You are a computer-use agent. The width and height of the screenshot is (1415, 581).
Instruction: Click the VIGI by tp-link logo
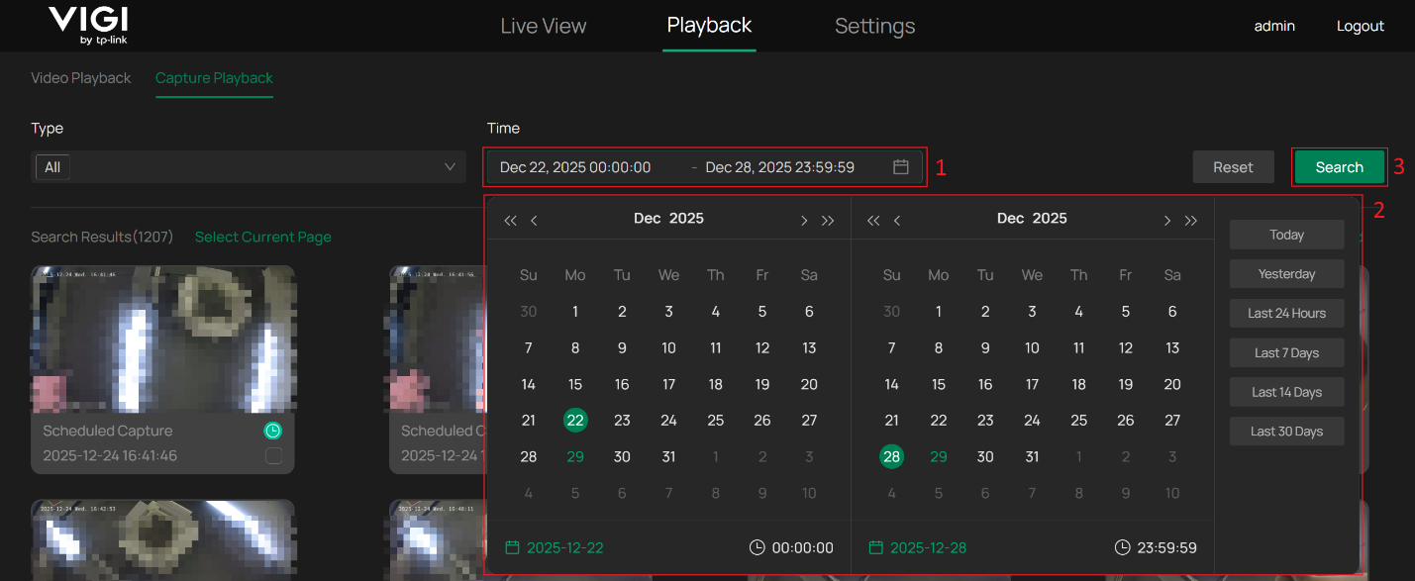tap(88, 26)
